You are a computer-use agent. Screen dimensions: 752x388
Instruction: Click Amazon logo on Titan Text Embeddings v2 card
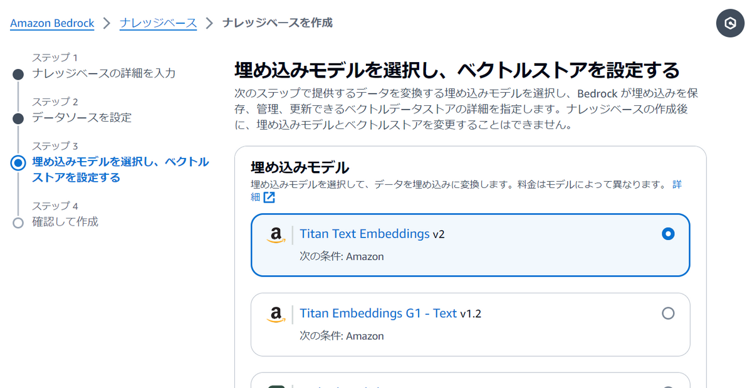click(x=276, y=235)
